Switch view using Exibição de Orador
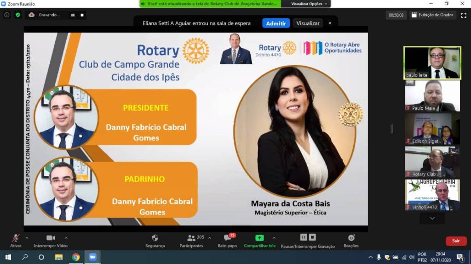This screenshot has width=471, height=264. click(x=432, y=15)
